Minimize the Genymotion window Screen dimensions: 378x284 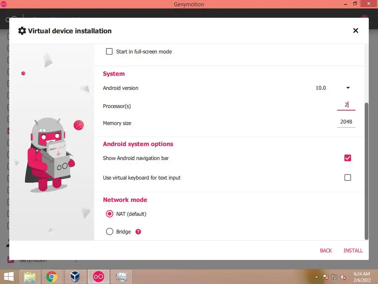click(x=345, y=4)
